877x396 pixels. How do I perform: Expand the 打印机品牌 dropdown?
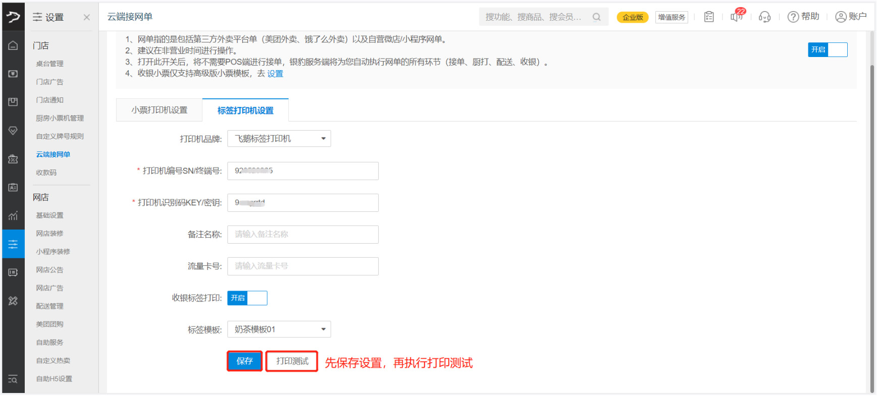(279, 139)
